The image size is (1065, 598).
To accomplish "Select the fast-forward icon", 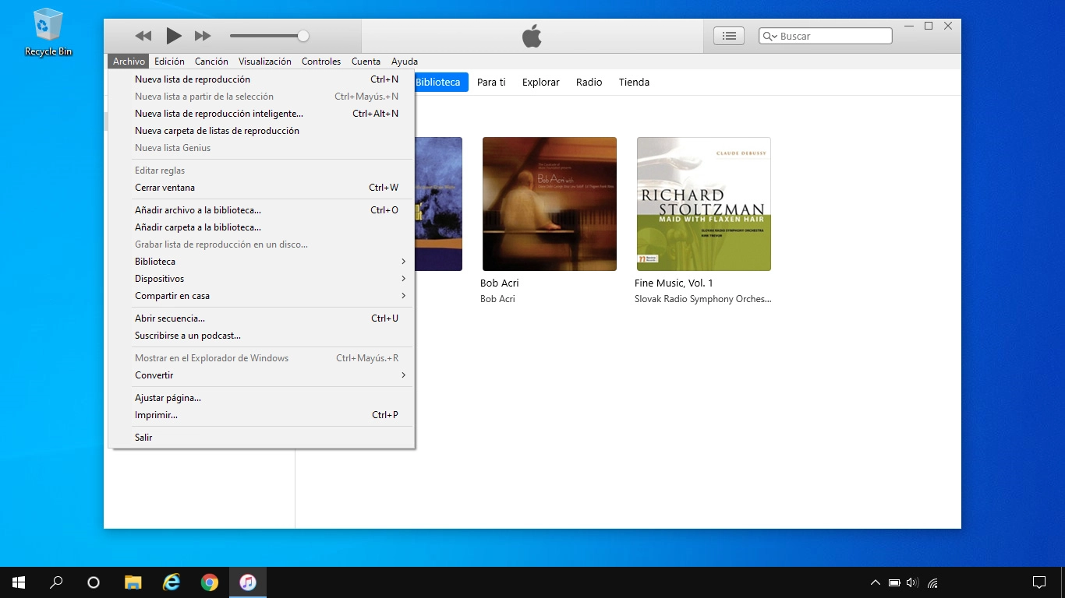I will (203, 35).
